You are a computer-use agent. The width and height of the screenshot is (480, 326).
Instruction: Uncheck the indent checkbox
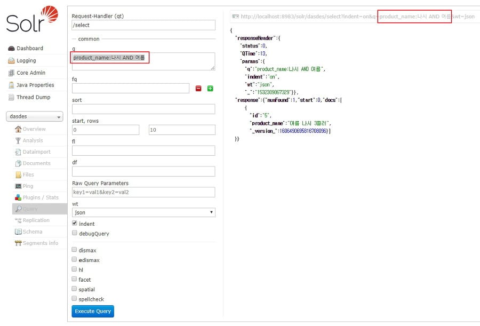coord(75,224)
